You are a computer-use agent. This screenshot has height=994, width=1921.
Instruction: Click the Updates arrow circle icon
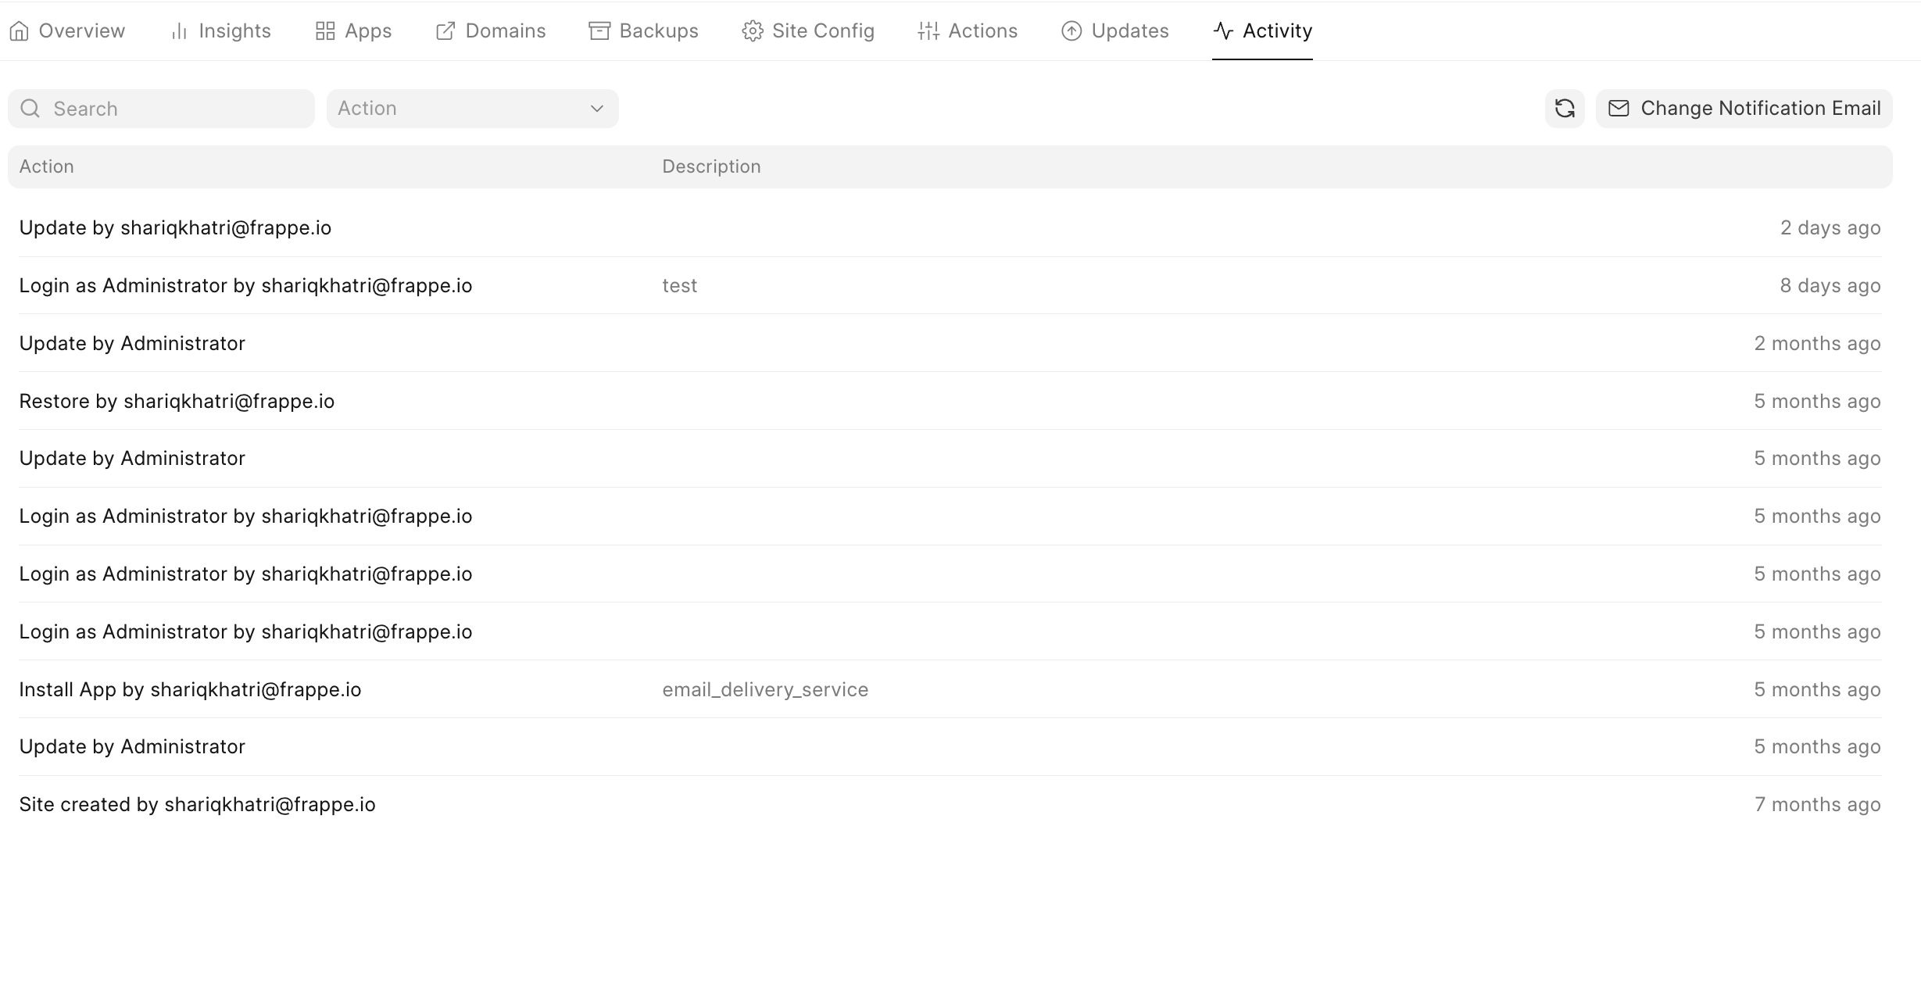(x=1071, y=31)
